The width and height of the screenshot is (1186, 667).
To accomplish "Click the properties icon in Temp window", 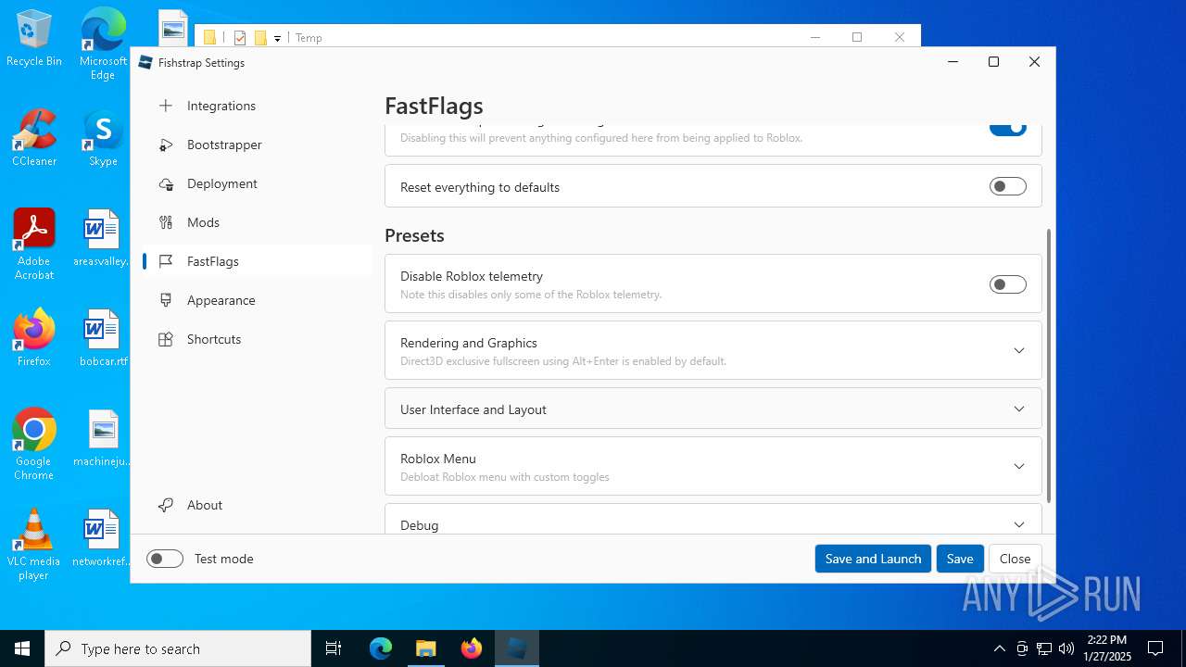I will point(240,38).
